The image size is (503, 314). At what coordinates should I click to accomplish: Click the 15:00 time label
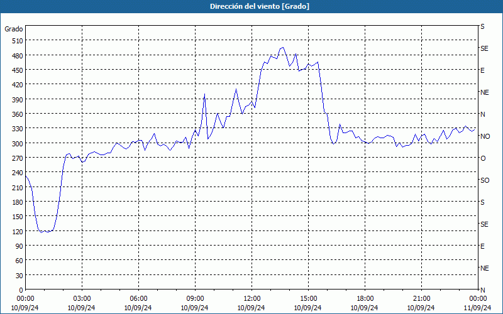pos(308,299)
